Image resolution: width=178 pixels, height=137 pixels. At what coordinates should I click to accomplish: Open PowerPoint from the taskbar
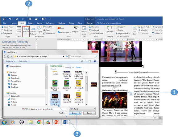coord(57,122)
